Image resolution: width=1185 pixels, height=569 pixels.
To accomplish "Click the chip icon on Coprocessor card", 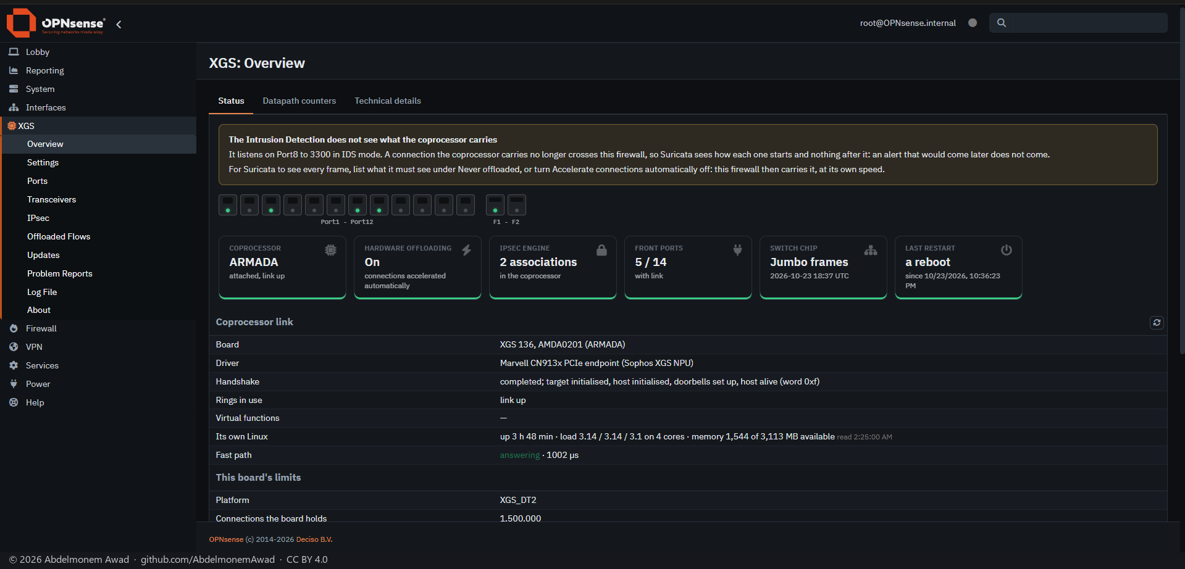I will click(x=331, y=250).
